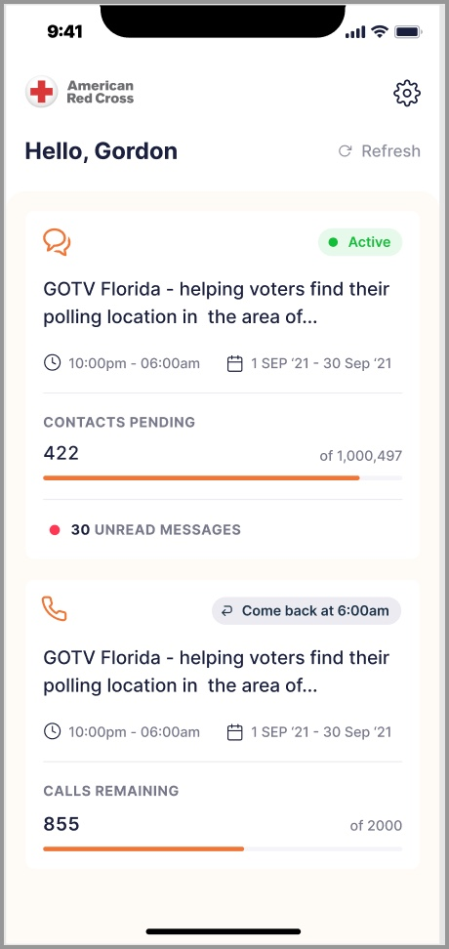The width and height of the screenshot is (449, 949).
Task: Click clock icon on the calling campaign
Action: coord(53,731)
